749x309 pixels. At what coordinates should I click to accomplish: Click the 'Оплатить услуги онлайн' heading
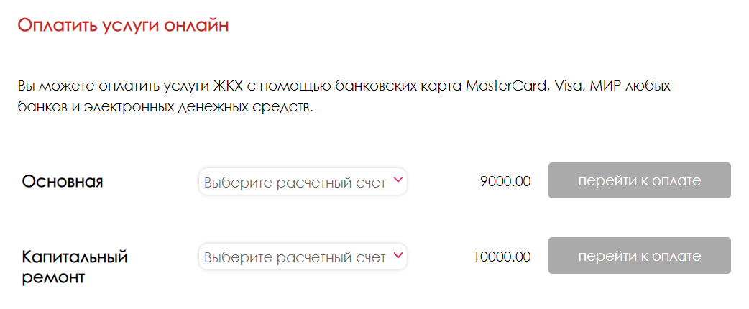123,25
